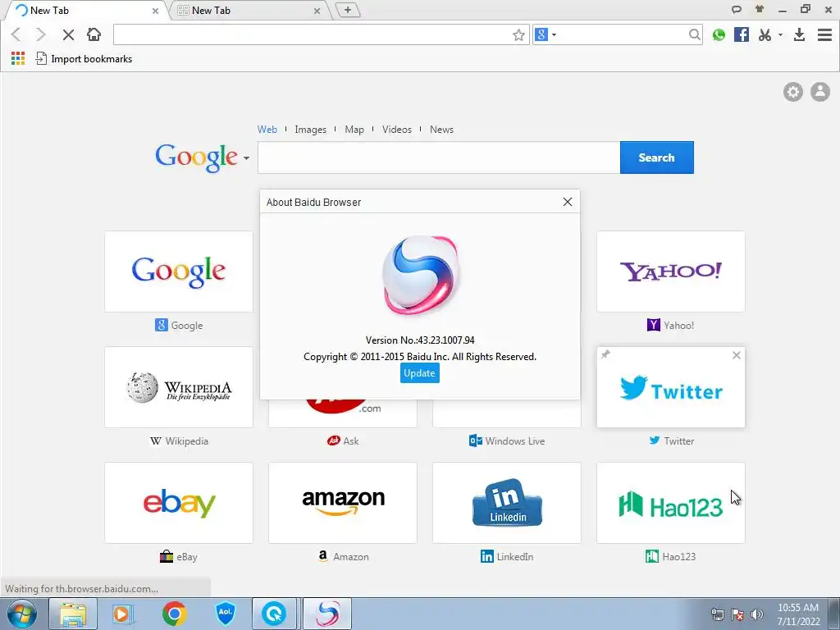This screenshot has width=840, height=630.
Task: Open the downloads icon
Action: [799, 34]
